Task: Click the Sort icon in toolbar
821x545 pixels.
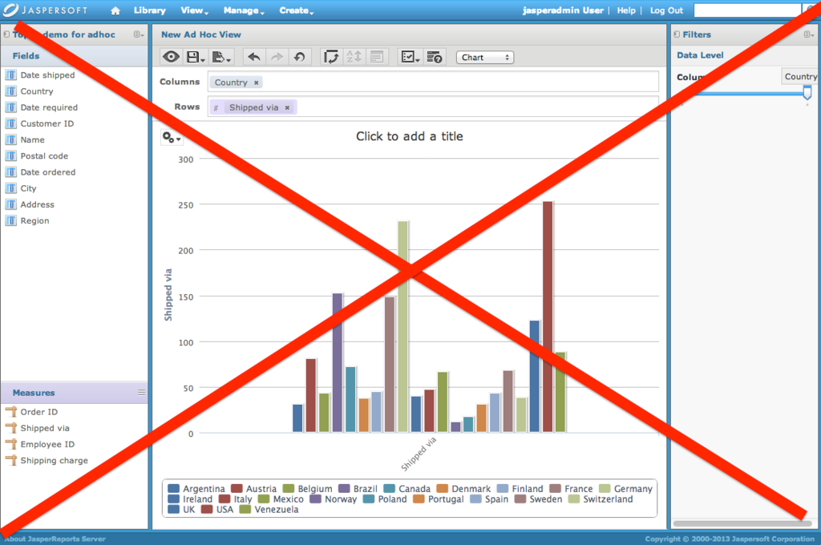Action: coord(354,57)
